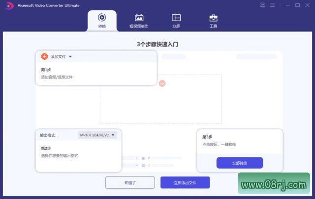Click the 第1步 step heading
Viewport: 315px width, 199px height.
46,70
